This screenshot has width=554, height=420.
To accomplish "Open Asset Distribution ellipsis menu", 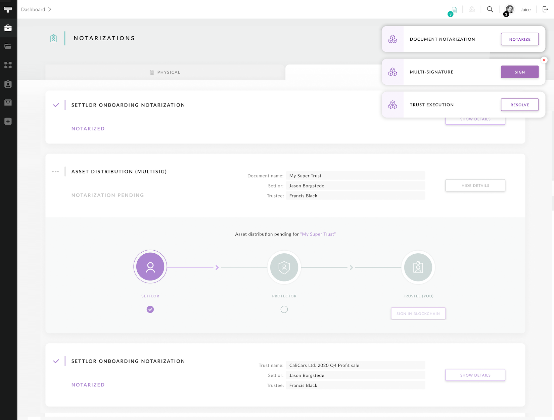I will tap(55, 172).
